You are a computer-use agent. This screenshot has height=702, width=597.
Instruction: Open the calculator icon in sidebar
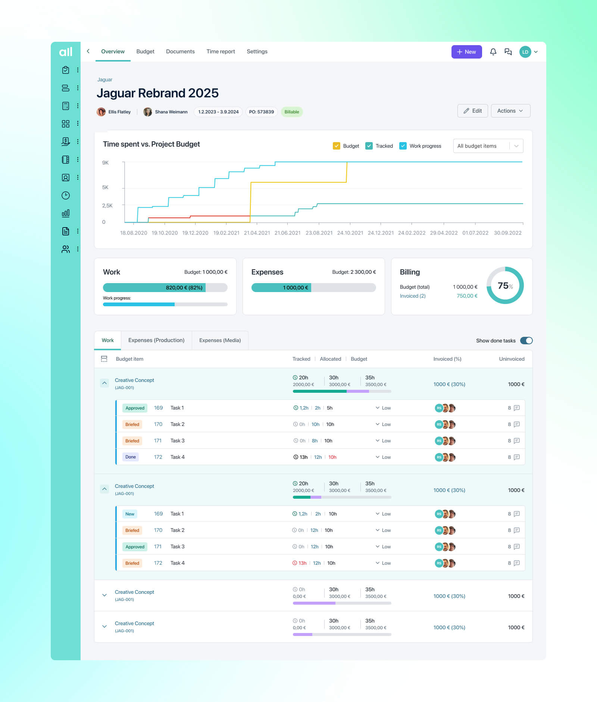tap(66, 106)
